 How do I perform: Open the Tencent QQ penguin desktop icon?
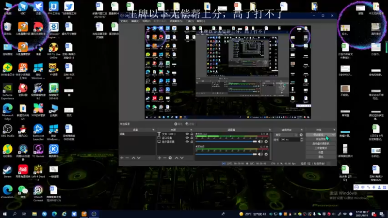click(23, 130)
